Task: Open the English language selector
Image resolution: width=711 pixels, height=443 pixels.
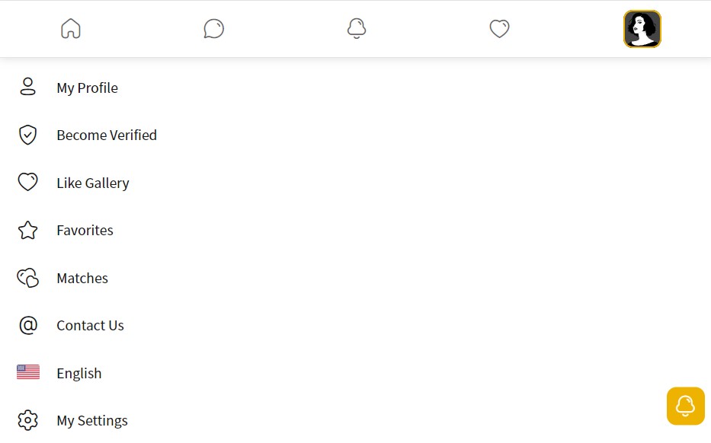Action: [79, 374]
